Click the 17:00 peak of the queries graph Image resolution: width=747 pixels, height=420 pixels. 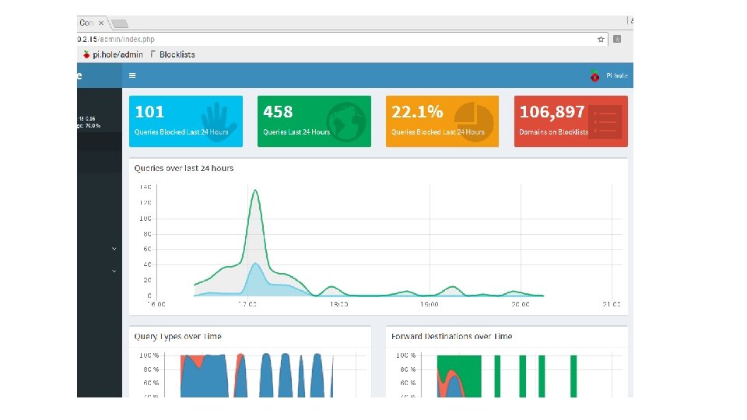pos(255,191)
